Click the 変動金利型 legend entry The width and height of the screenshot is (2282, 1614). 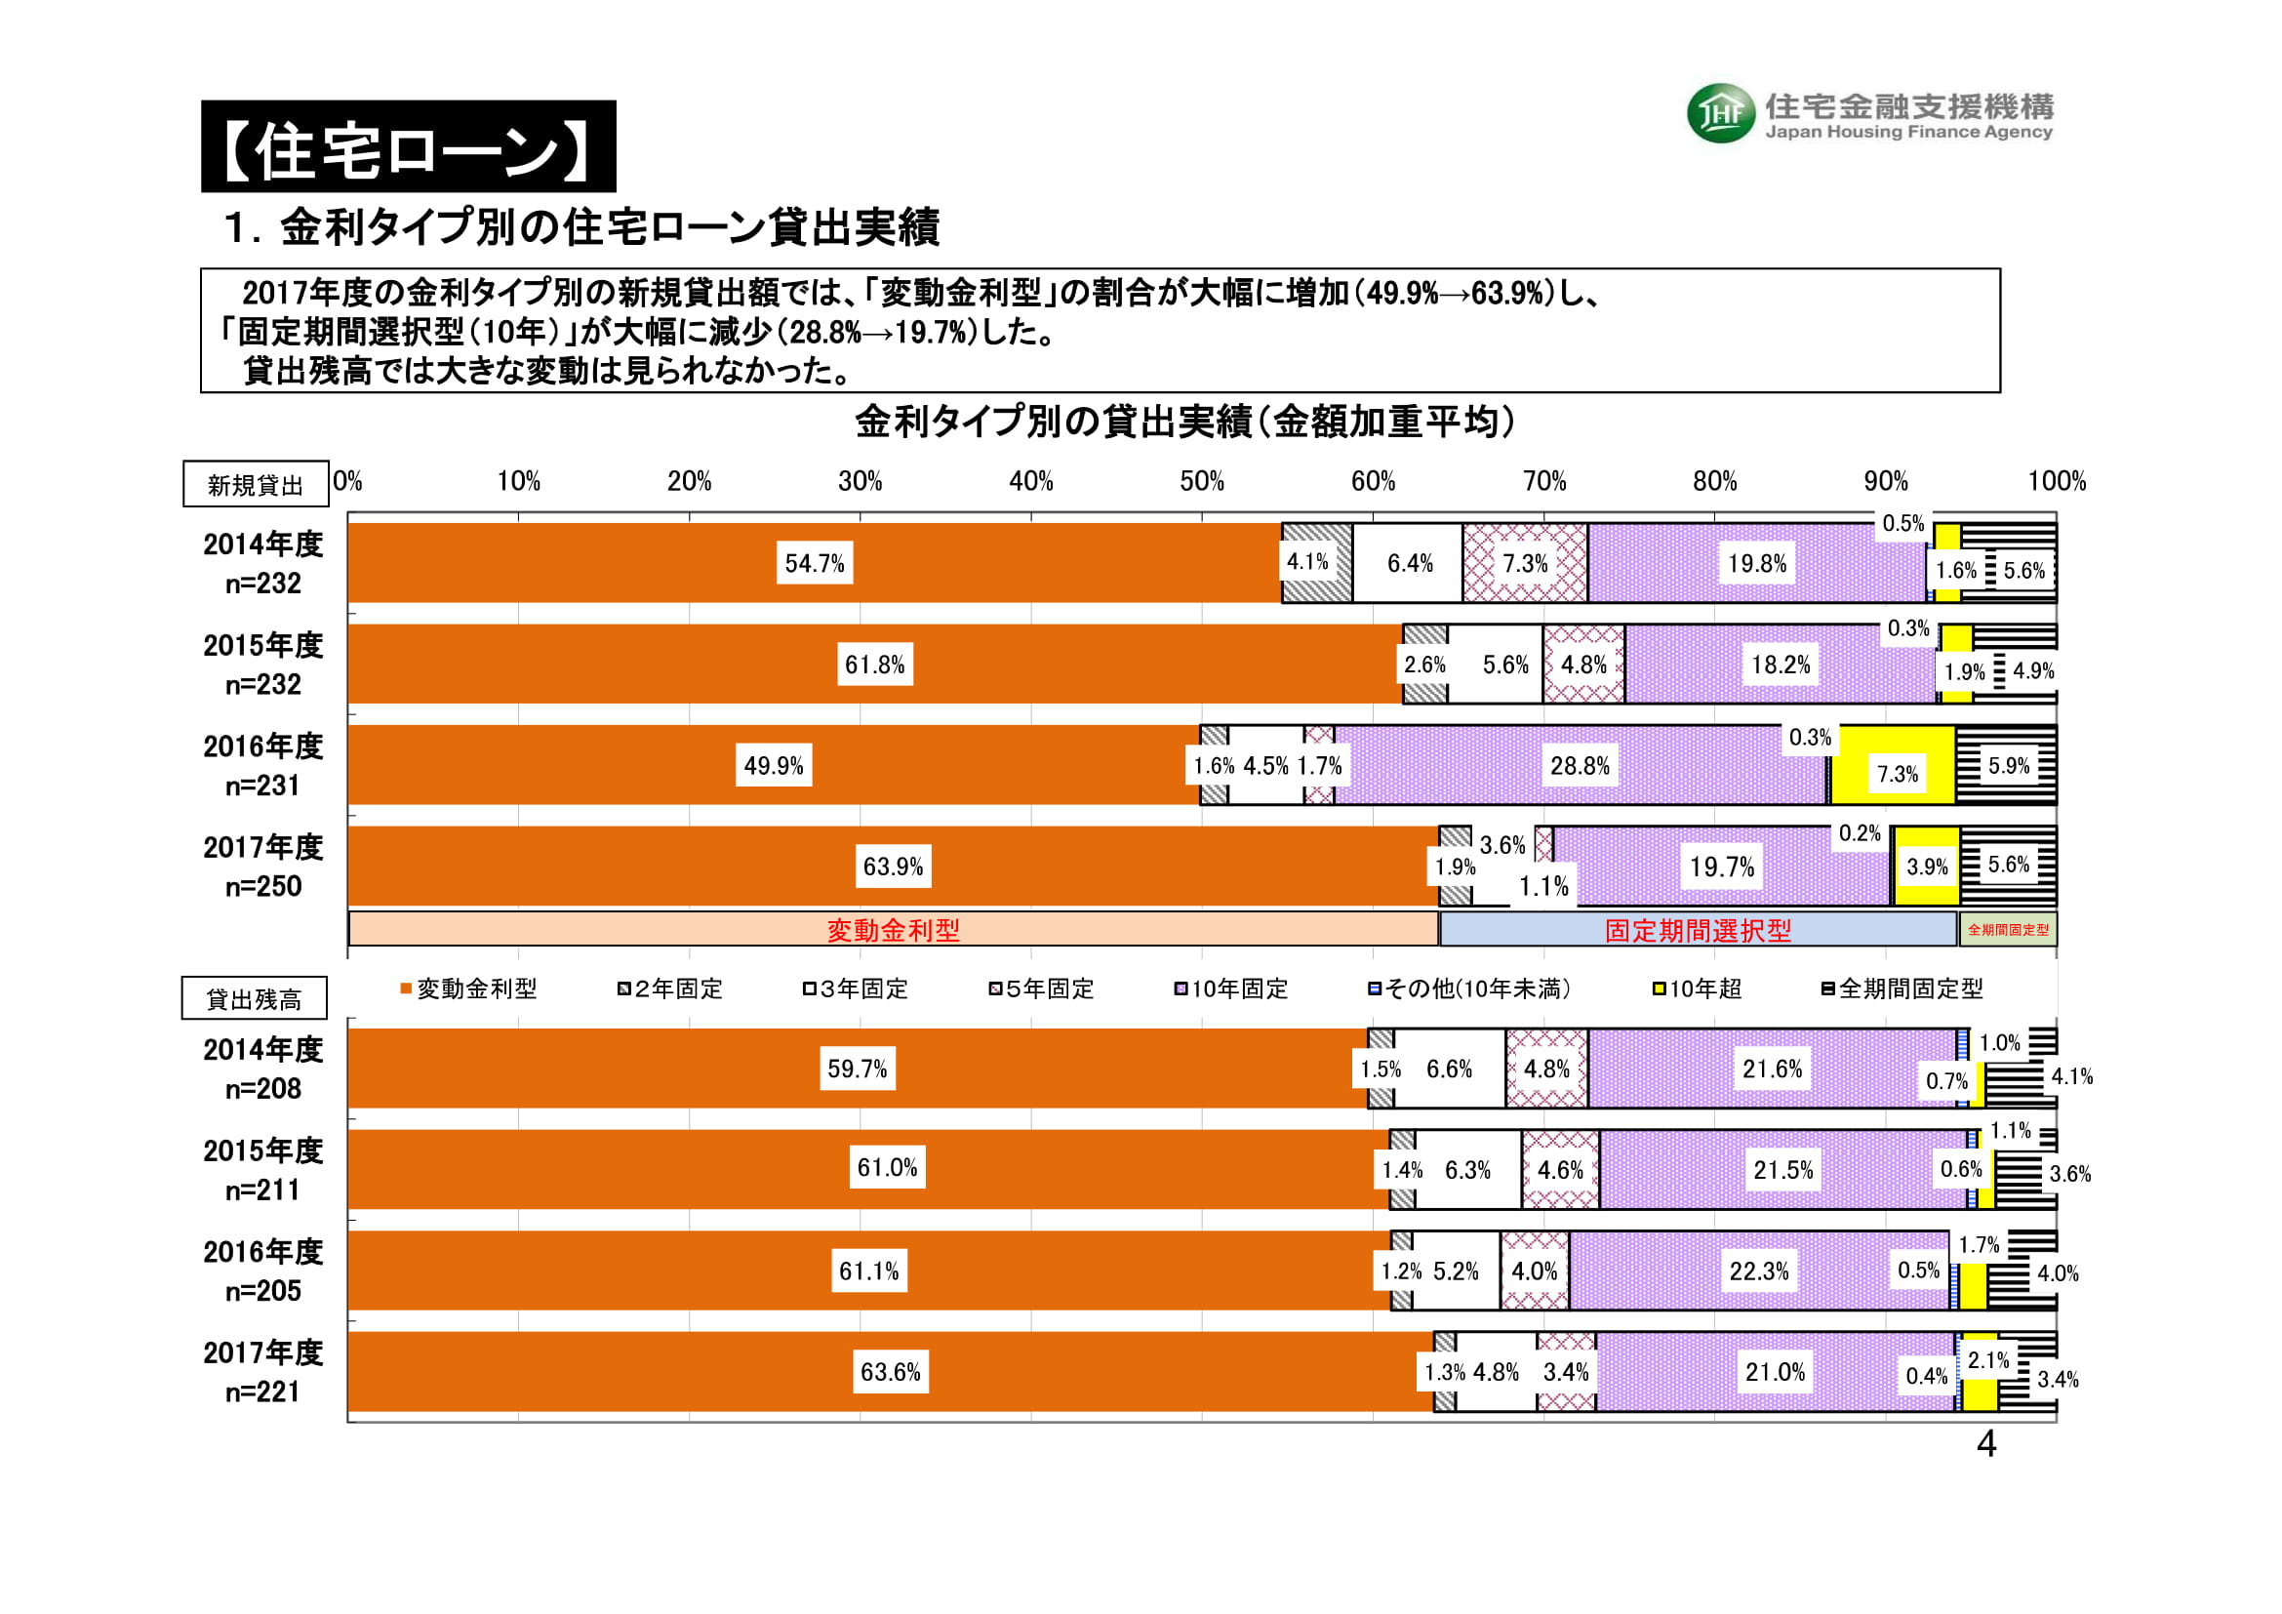(468, 989)
